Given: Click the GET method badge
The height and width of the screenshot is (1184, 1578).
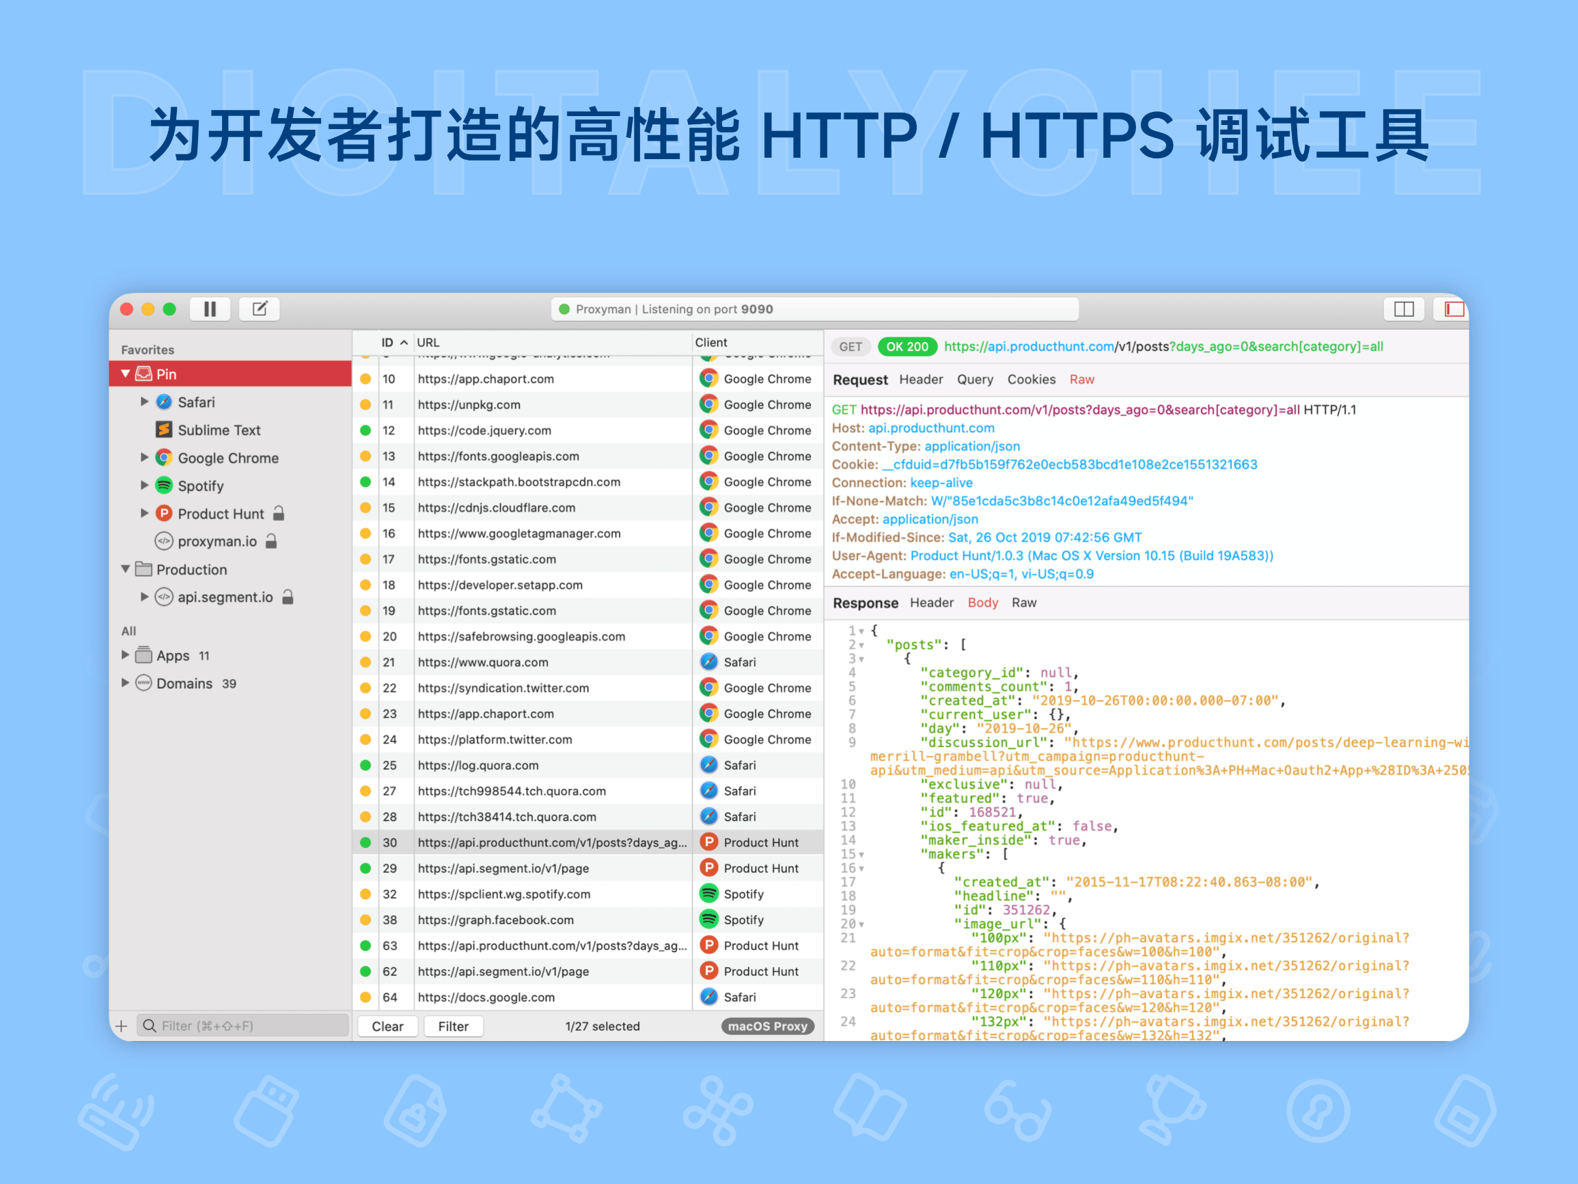Looking at the screenshot, I should click(850, 347).
